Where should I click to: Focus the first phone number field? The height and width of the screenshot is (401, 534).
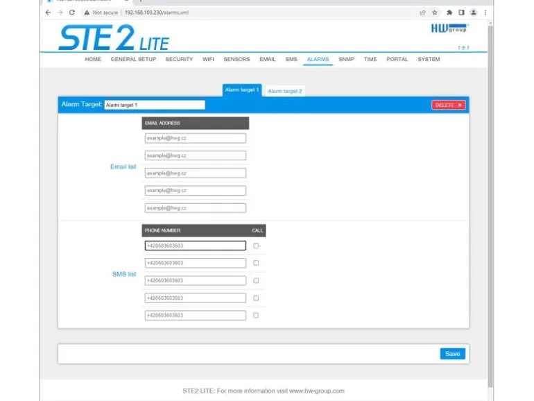pyautogui.click(x=195, y=246)
